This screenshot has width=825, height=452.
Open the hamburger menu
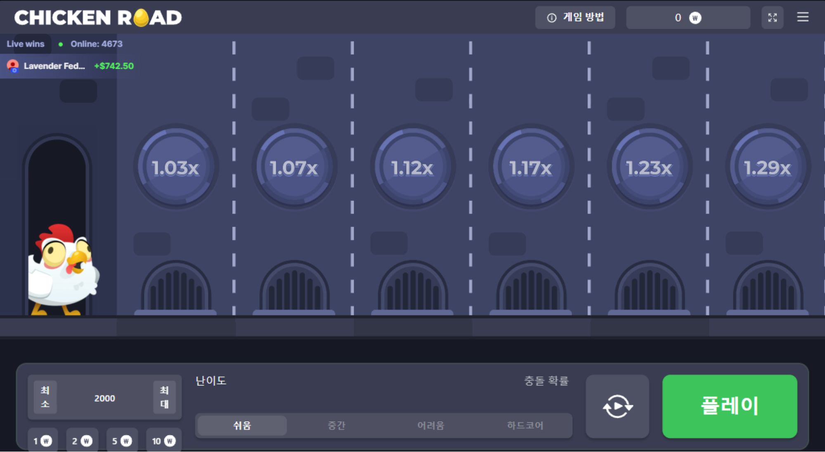[x=802, y=17]
